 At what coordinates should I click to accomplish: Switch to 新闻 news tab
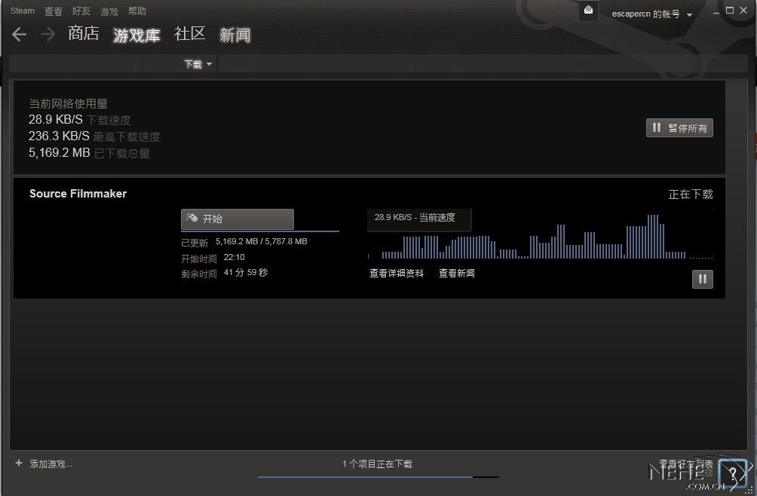click(235, 35)
